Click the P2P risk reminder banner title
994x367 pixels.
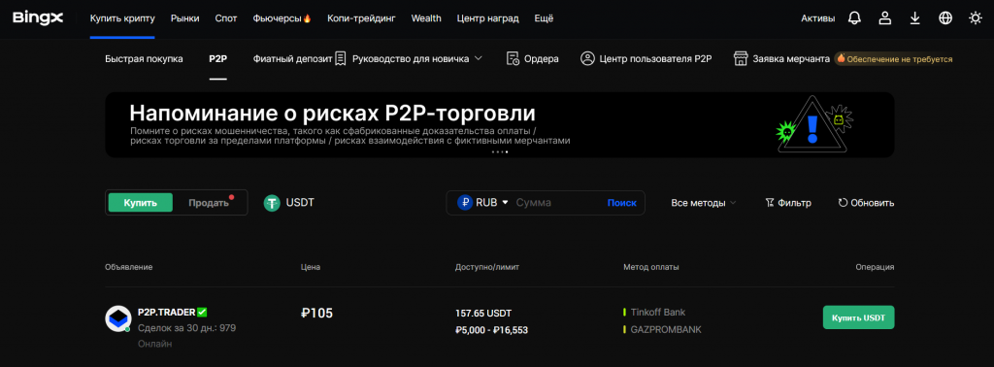tap(332, 114)
